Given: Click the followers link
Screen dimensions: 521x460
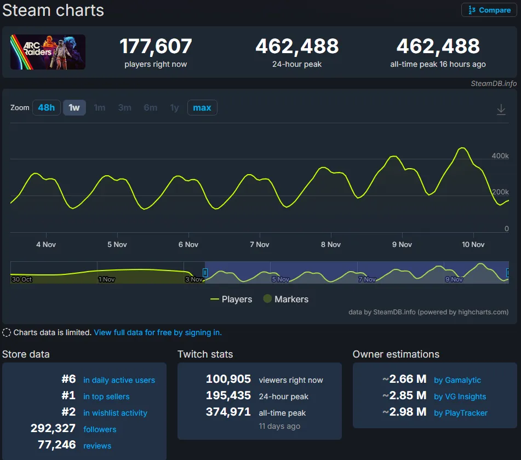Looking at the screenshot, I should point(100,429).
